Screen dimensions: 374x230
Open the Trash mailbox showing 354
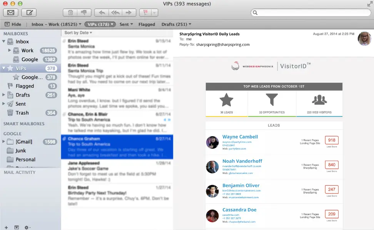pos(30,113)
